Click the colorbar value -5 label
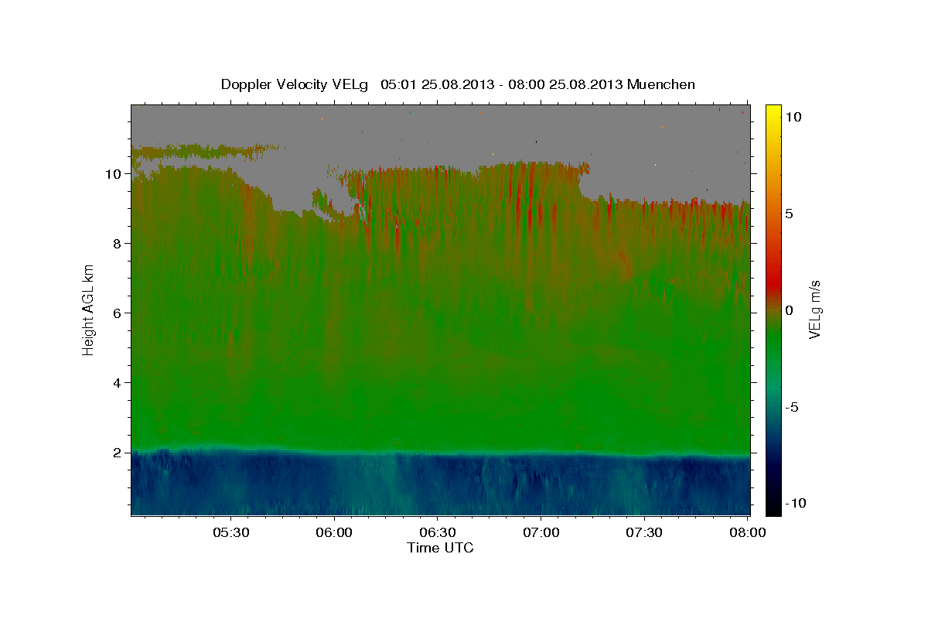Image resolution: width=928 pixels, height=619 pixels. 793,407
